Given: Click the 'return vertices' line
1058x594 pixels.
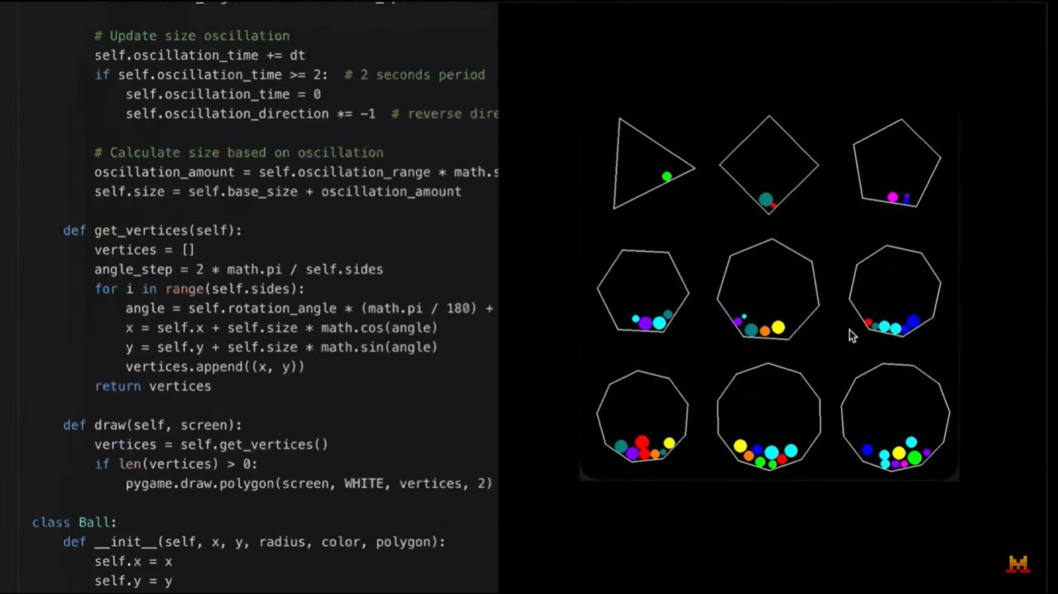Looking at the screenshot, I should pyautogui.click(x=153, y=386).
